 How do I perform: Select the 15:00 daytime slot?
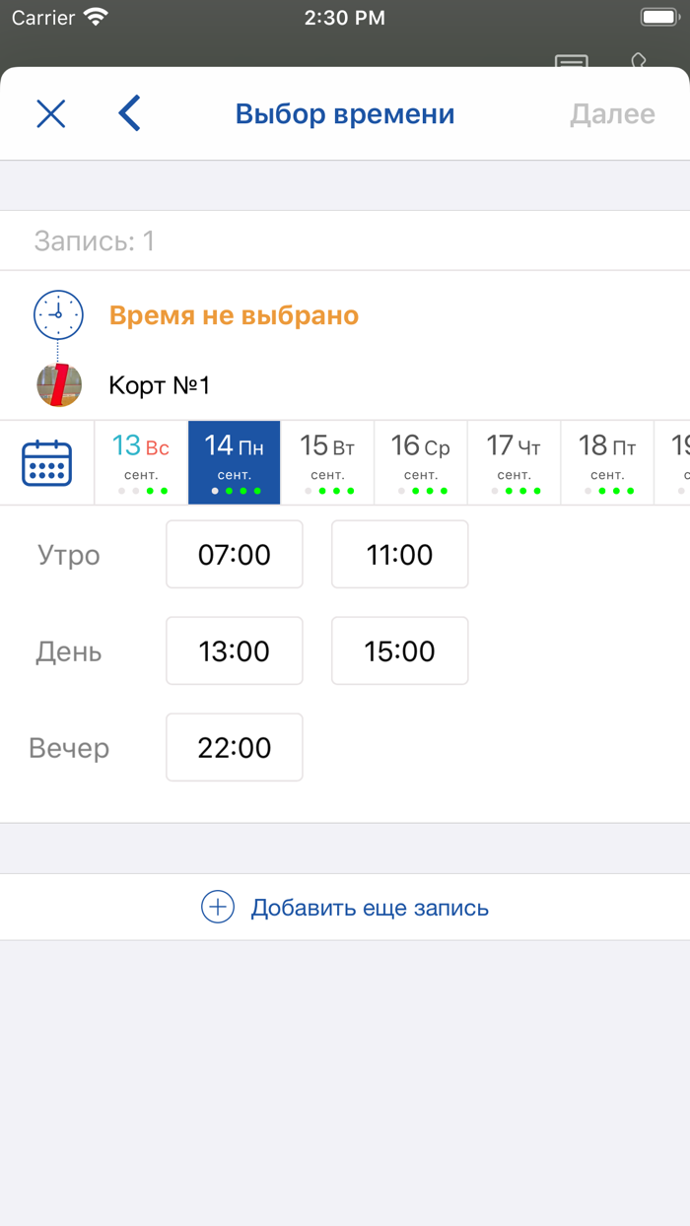tap(399, 651)
